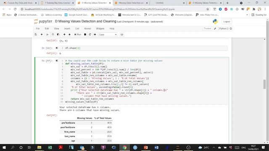Click the Trusted notebook indicator
This screenshot has height=151, width=269.
click(x=207, y=29)
